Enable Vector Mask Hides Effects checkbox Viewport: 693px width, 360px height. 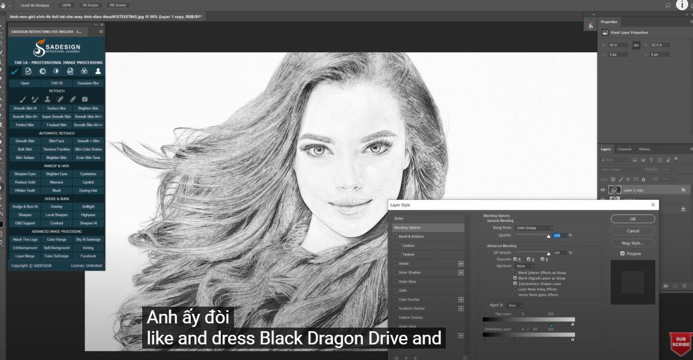[x=515, y=295]
